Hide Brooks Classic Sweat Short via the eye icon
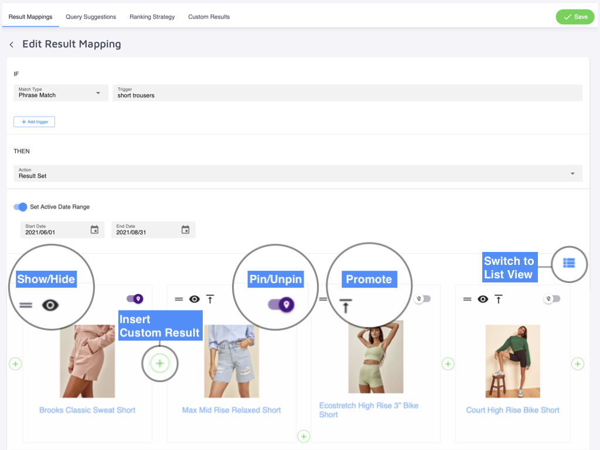Screen dimensions: 600x450 [x=51, y=305]
